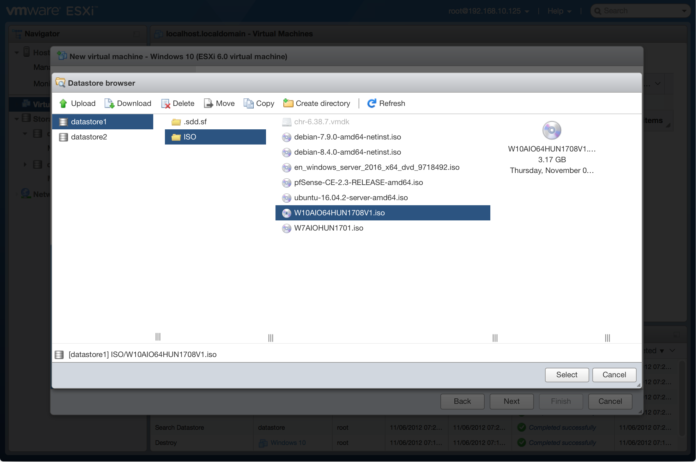Open the ISO folder
Image resolution: width=696 pixels, height=462 pixels.
point(215,137)
